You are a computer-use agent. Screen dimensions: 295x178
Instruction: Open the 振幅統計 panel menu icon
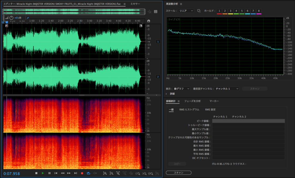pyautogui.click(x=179, y=101)
